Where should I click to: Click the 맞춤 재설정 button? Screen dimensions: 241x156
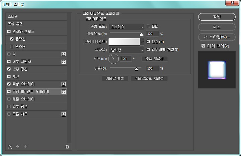click(155, 59)
